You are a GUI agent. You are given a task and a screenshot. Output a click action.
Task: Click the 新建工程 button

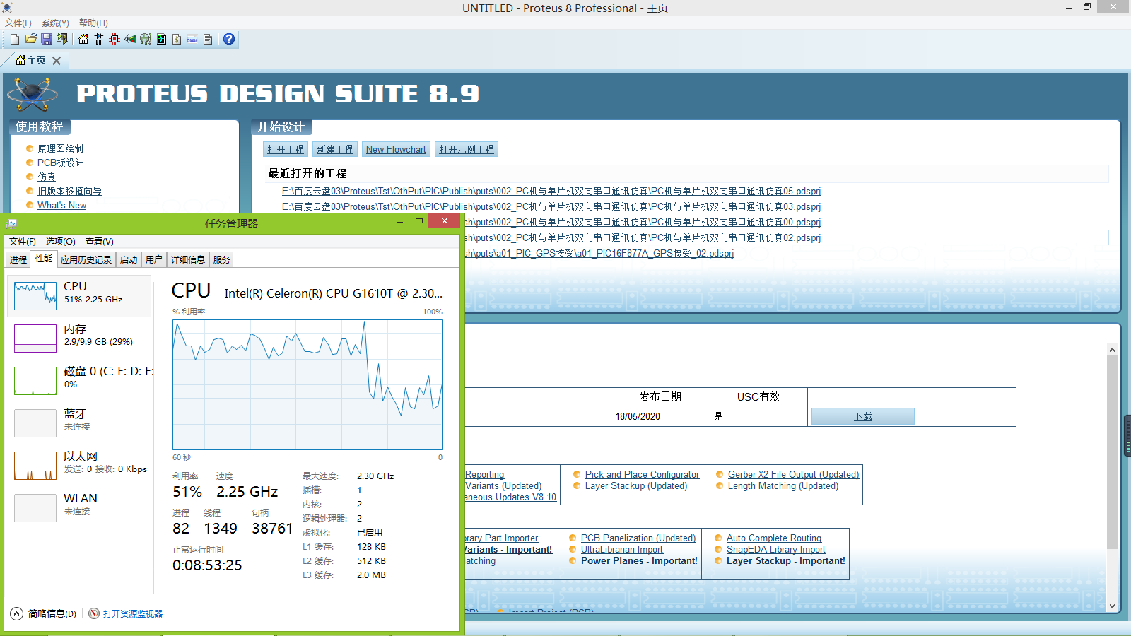[335, 149]
